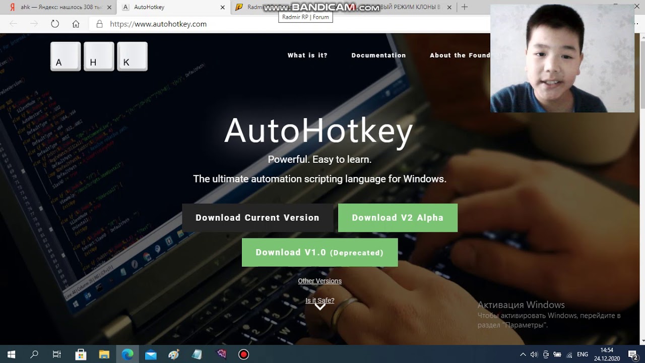Open the notification action center icon
The height and width of the screenshot is (363, 645).
coord(633,354)
